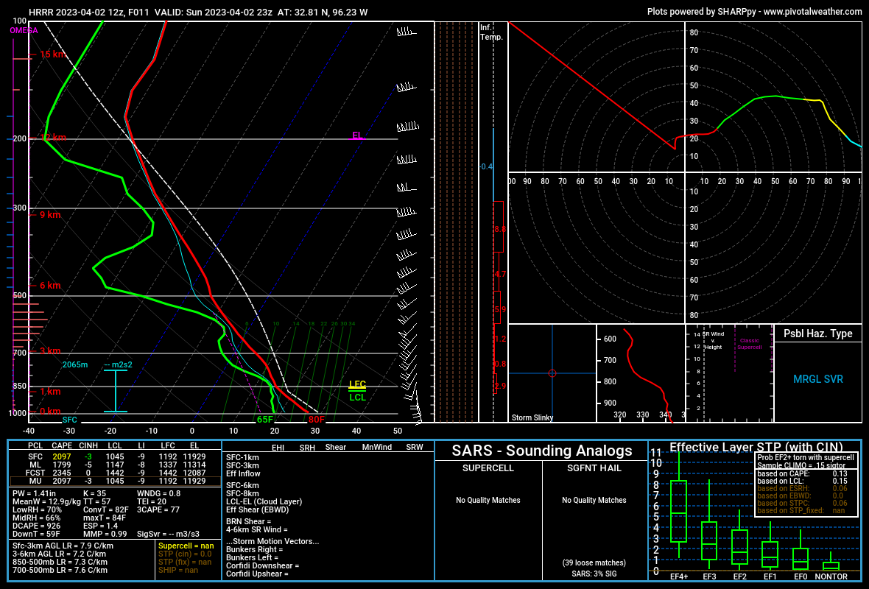Click the Storm Slinky panel label
Screen dimensions: 869x589
click(x=532, y=417)
